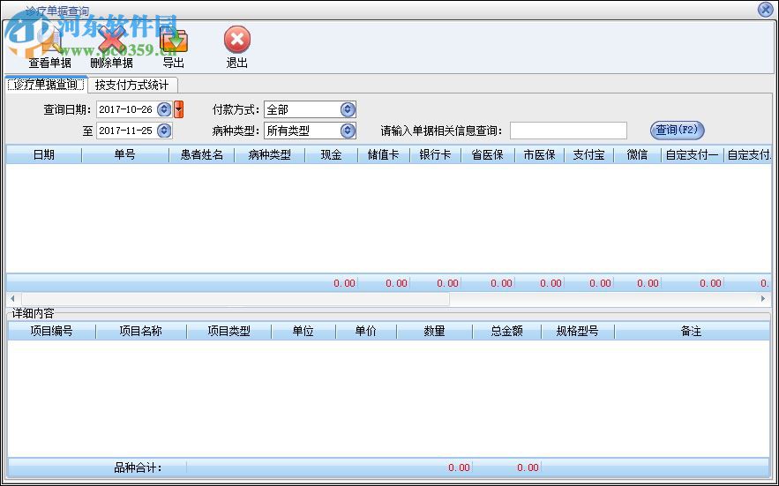This screenshot has height=486, width=779.
Task: Sort by 日期 column header
Action: point(44,155)
